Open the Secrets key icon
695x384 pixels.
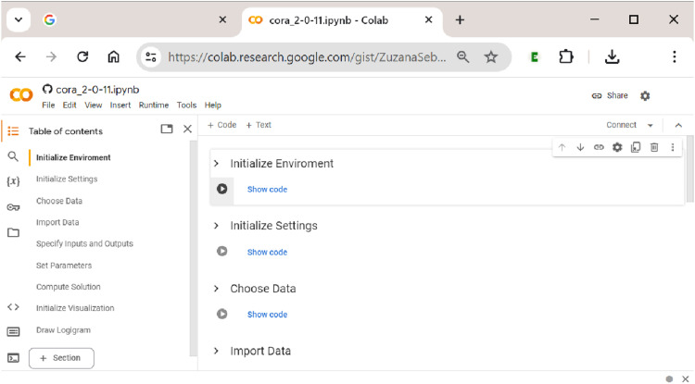pos(13,207)
